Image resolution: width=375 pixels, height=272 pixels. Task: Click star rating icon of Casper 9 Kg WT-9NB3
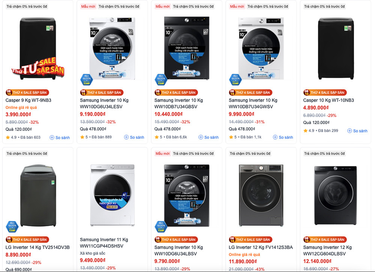[8, 137]
